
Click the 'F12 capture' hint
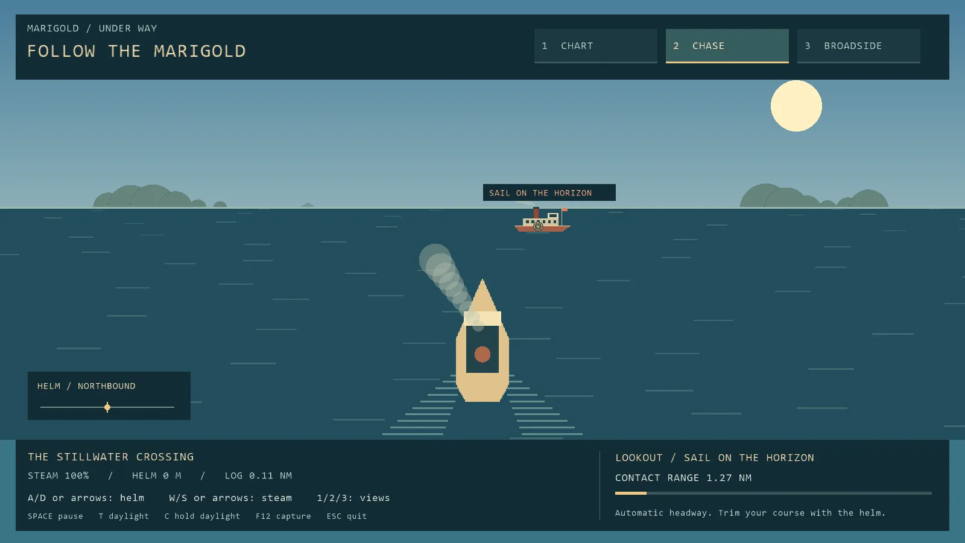[283, 516]
